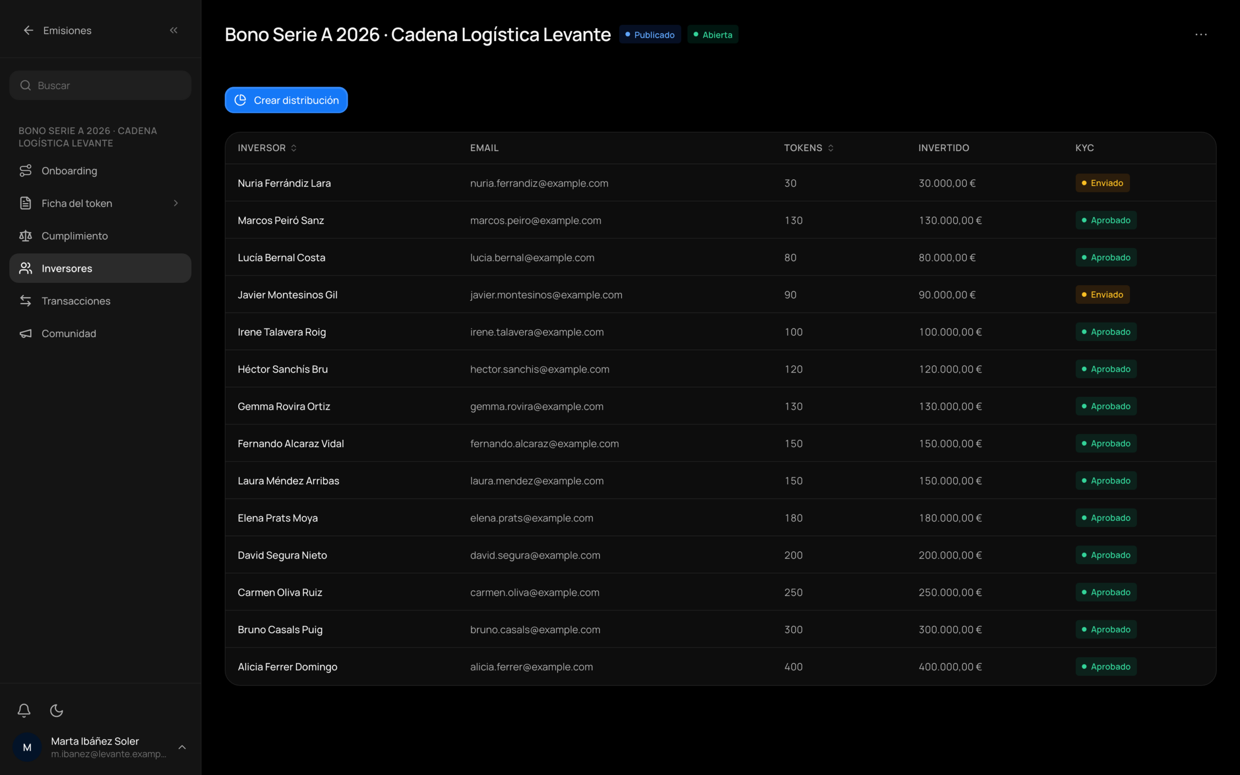Screen dimensions: 1240x775
Task: Open the Transacciones section
Action: [100, 301]
